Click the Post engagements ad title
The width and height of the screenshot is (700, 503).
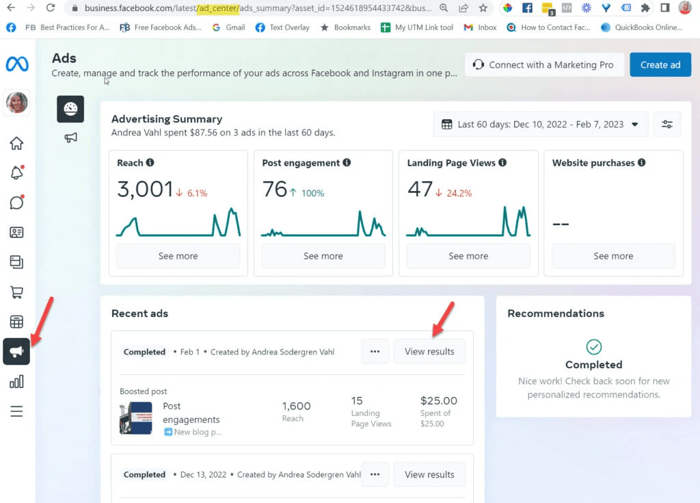pyautogui.click(x=191, y=413)
